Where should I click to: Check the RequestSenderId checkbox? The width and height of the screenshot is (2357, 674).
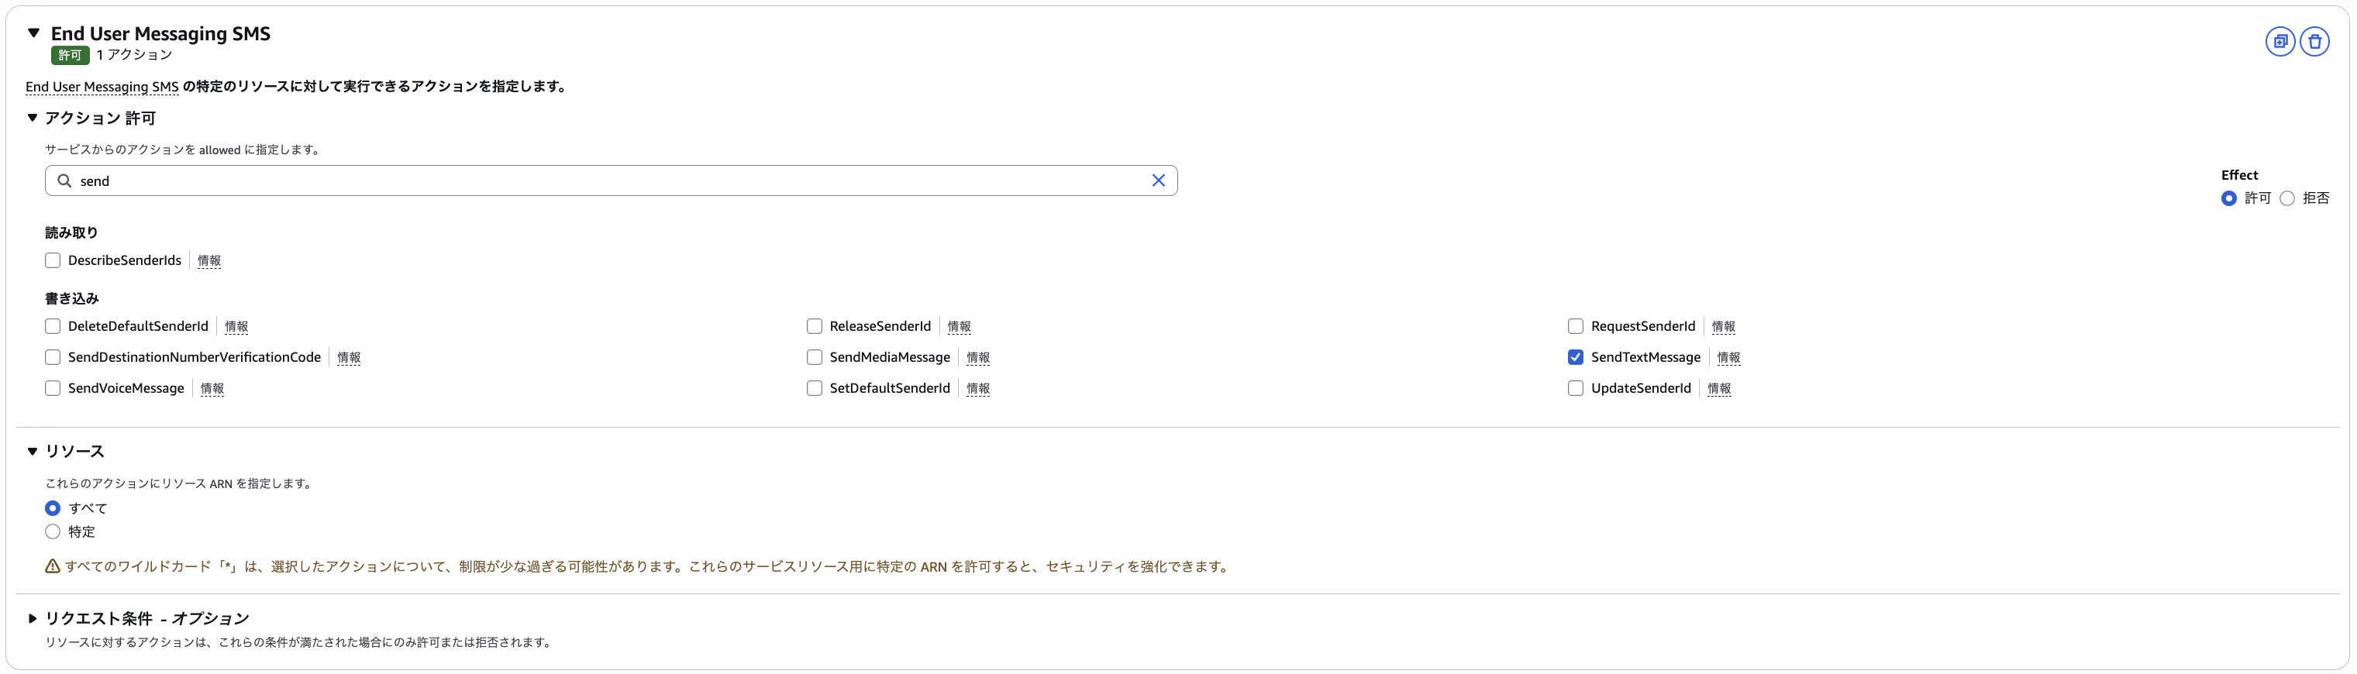(x=1576, y=326)
